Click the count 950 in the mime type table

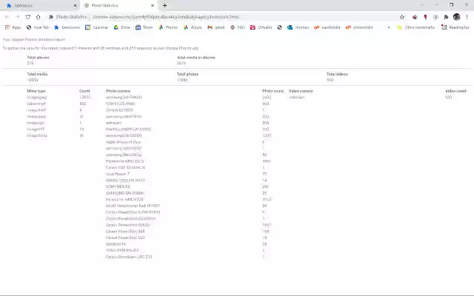coord(82,104)
